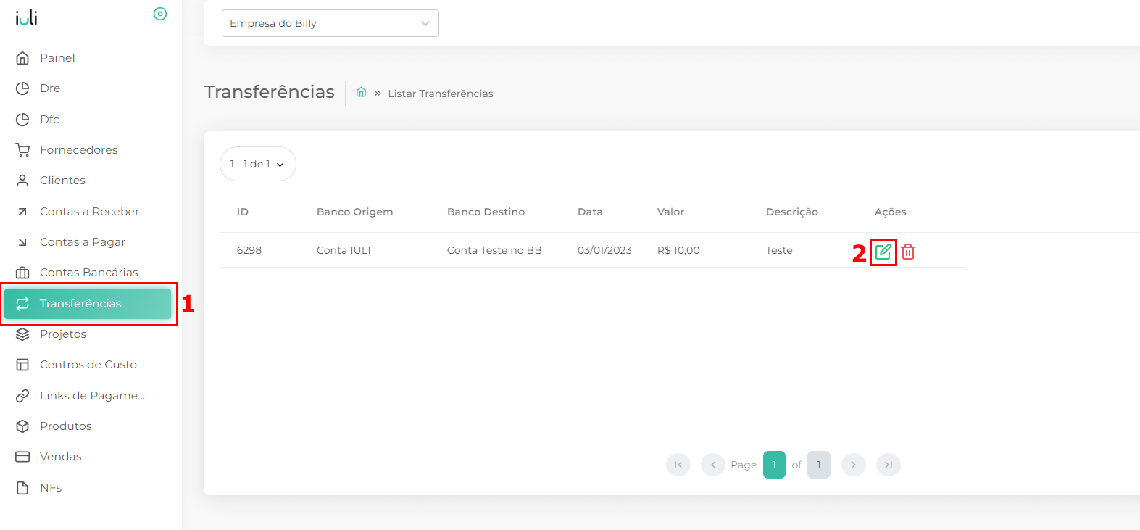Click the iuli logo
The width and height of the screenshot is (1140, 530).
click(x=26, y=17)
